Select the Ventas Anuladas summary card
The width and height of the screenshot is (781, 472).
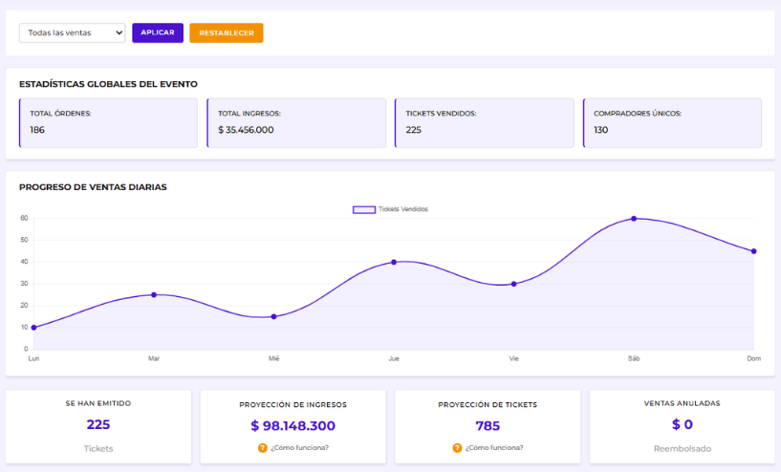point(682,425)
